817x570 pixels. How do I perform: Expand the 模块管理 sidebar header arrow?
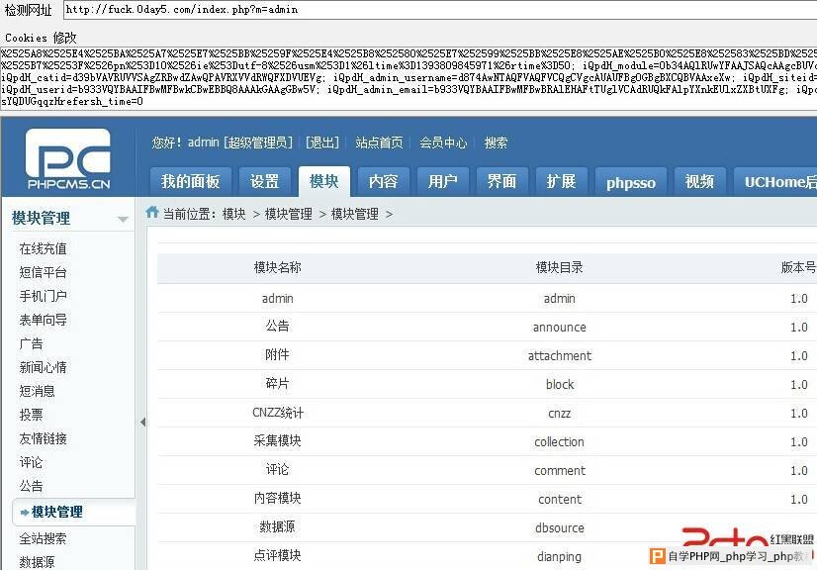(x=123, y=219)
